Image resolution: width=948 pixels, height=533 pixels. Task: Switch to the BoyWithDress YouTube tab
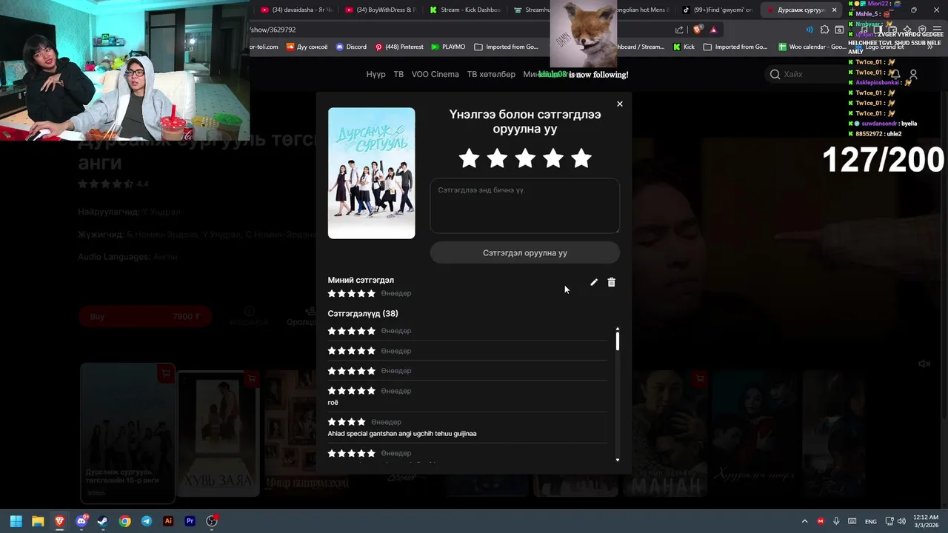[381, 10]
